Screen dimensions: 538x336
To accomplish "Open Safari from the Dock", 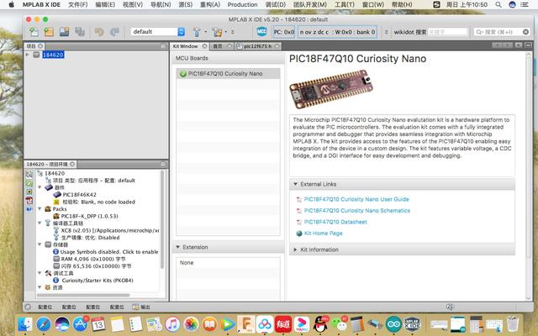I will coord(44,324).
